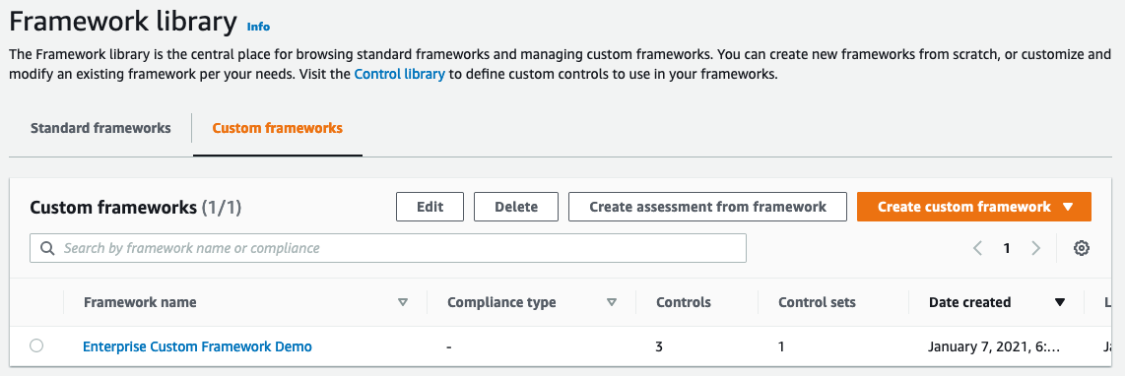Click the Framework name column header
1125x376 pixels.
[140, 303]
